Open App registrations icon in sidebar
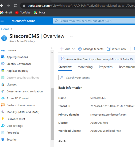The width and height of the screenshot is (135, 147). click(3, 57)
